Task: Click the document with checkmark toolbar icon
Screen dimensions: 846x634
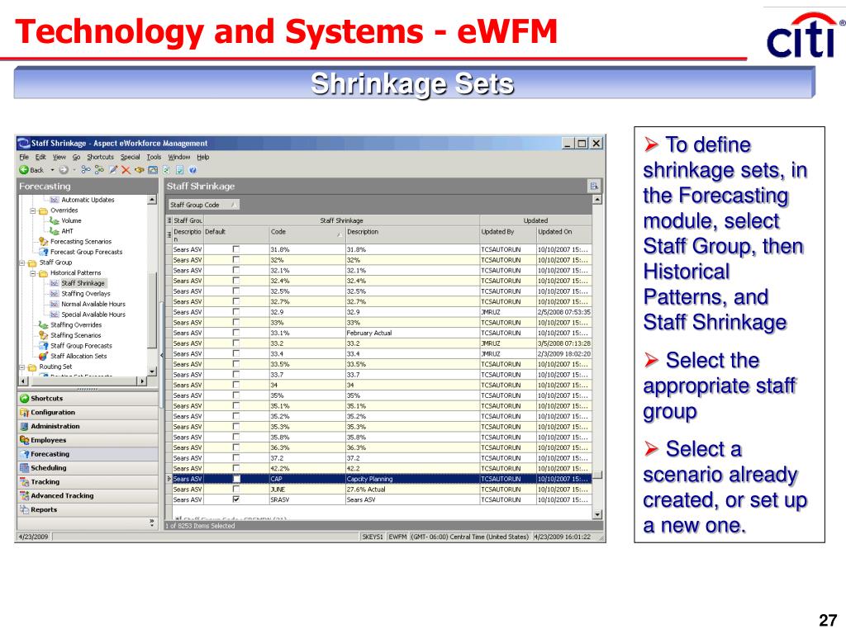Action: pyautogui.click(x=179, y=170)
